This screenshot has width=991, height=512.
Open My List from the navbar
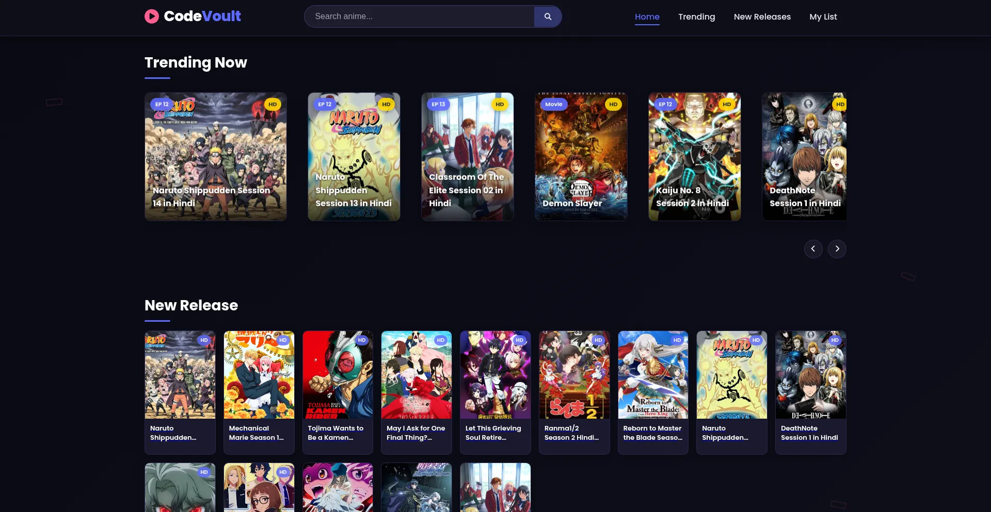(x=823, y=17)
